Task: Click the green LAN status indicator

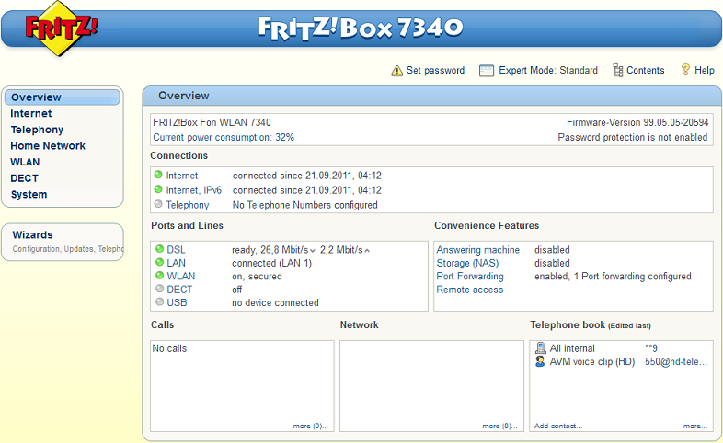Action: point(159,262)
